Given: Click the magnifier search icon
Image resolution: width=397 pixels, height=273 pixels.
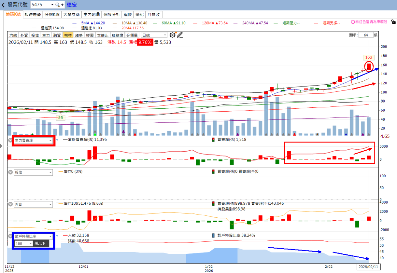Looking at the screenshot, I should click(x=57, y=5).
